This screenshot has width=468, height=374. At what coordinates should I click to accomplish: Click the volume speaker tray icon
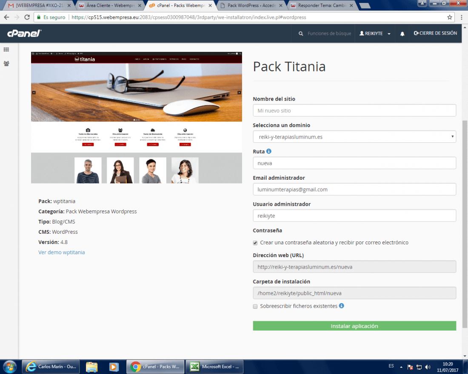[428, 367]
